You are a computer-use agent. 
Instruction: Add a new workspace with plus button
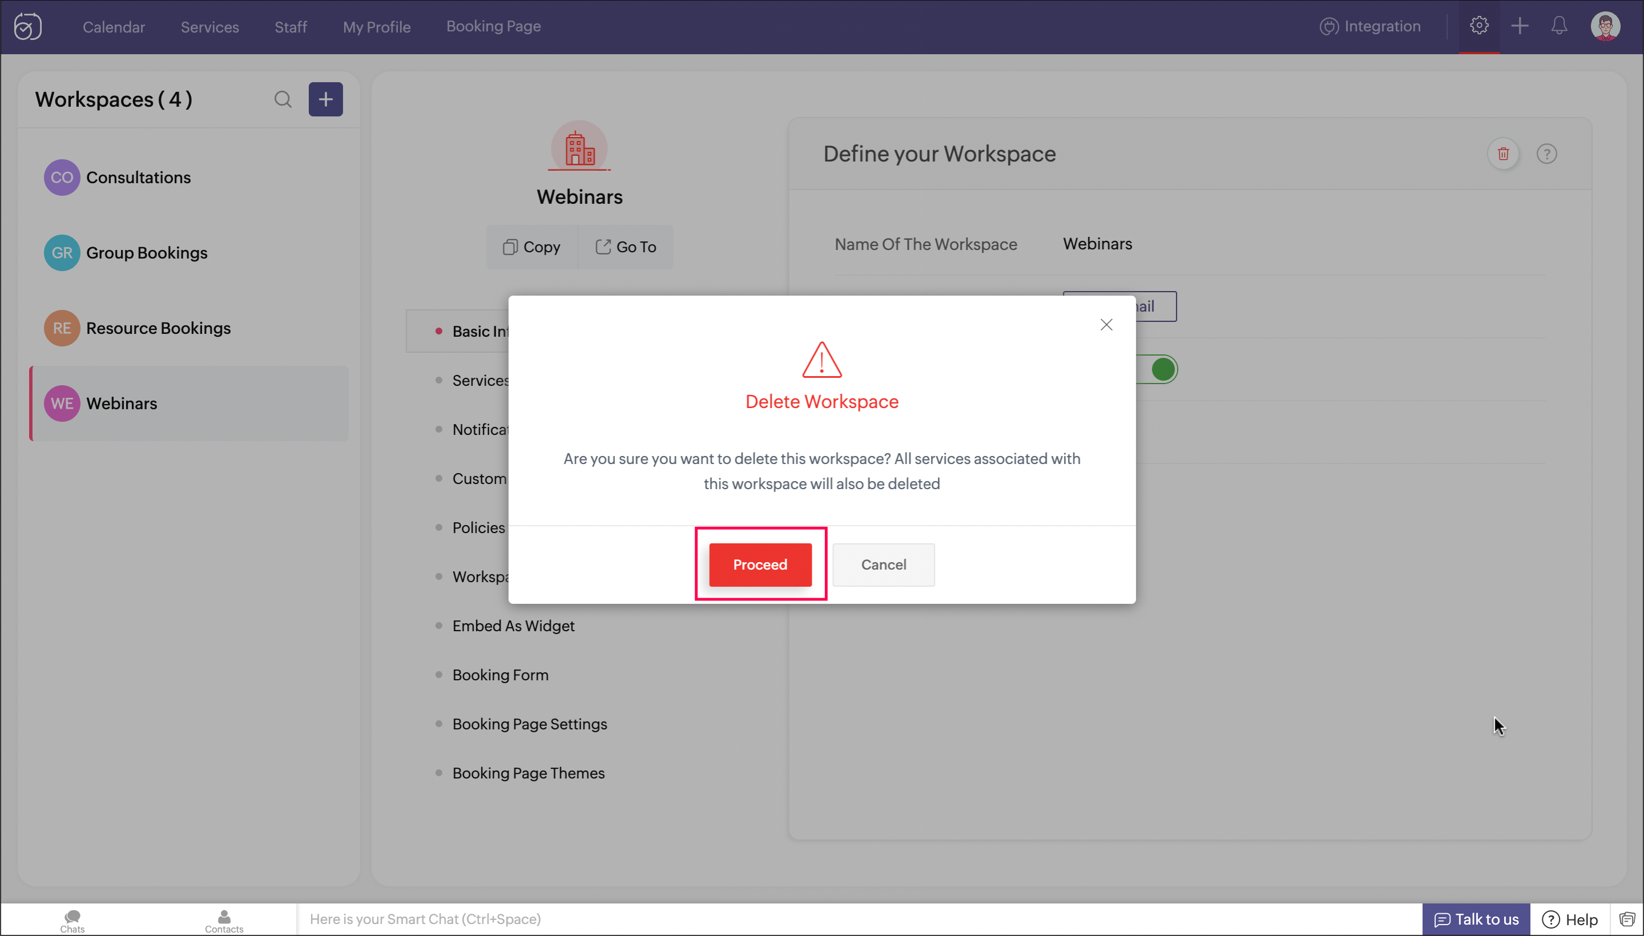pos(325,99)
